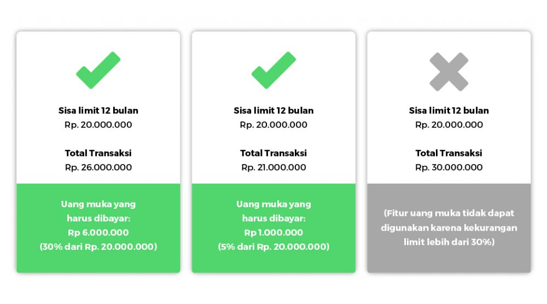Click "Total Transaksi" label in first card
Screen dimensions: 547x304
pyautogui.click(x=98, y=153)
